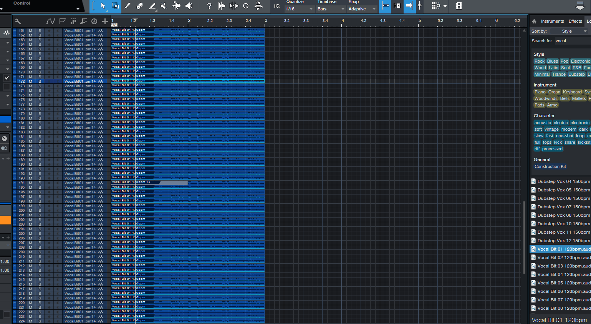Expand the arrow beside the grid plus icon

445,6
